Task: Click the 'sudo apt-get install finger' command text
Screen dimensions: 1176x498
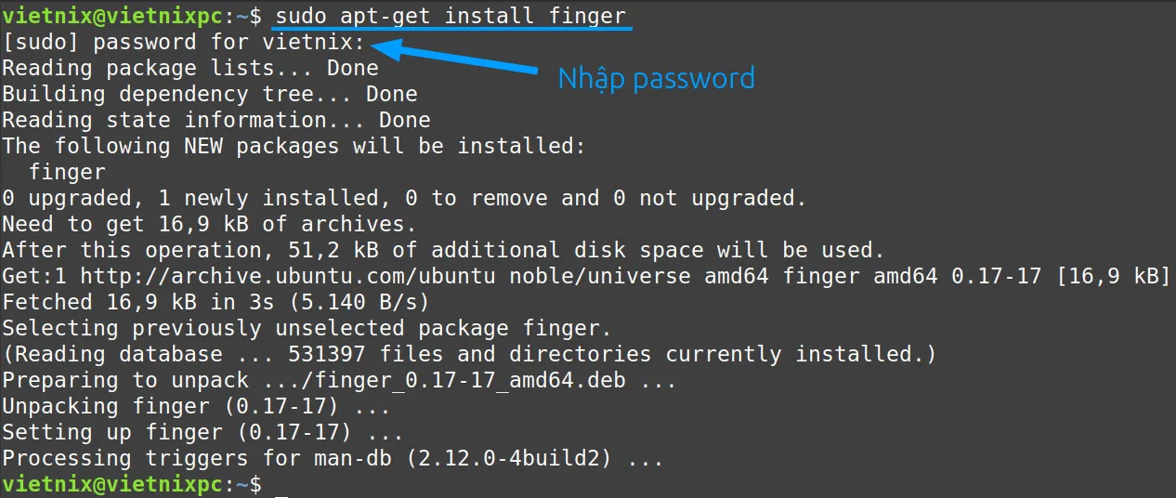Action: coord(451,16)
